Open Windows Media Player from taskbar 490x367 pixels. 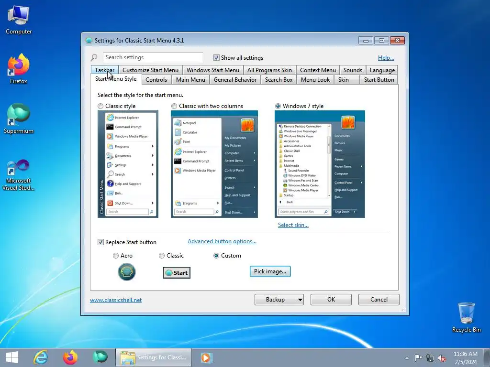click(206, 357)
